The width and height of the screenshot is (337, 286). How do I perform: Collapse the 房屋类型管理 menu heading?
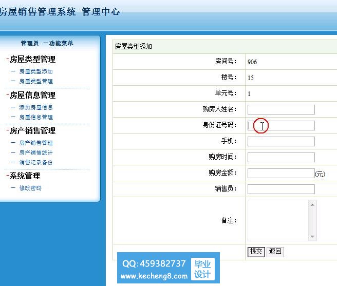(x=32, y=60)
